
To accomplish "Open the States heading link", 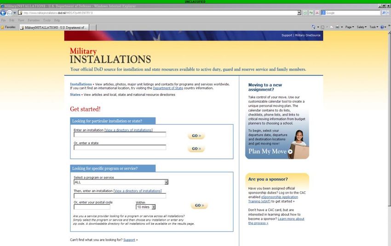I will 75,95.
